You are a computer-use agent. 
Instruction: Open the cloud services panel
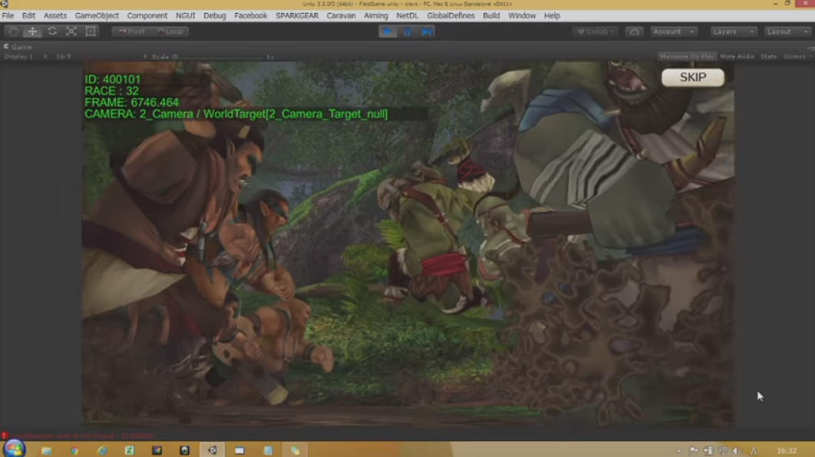click(x=634, y=31)
